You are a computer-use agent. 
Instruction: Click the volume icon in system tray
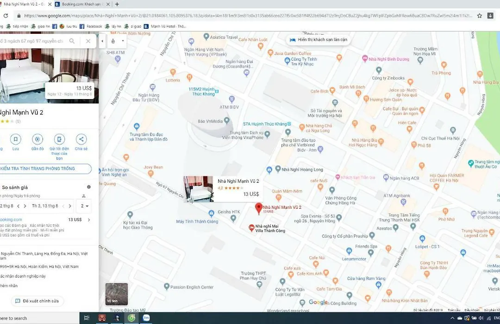(x=481, y=318)
